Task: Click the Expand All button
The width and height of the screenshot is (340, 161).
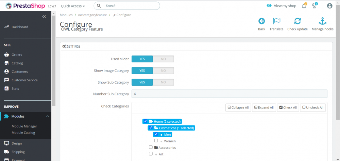Action: [264, 107]
